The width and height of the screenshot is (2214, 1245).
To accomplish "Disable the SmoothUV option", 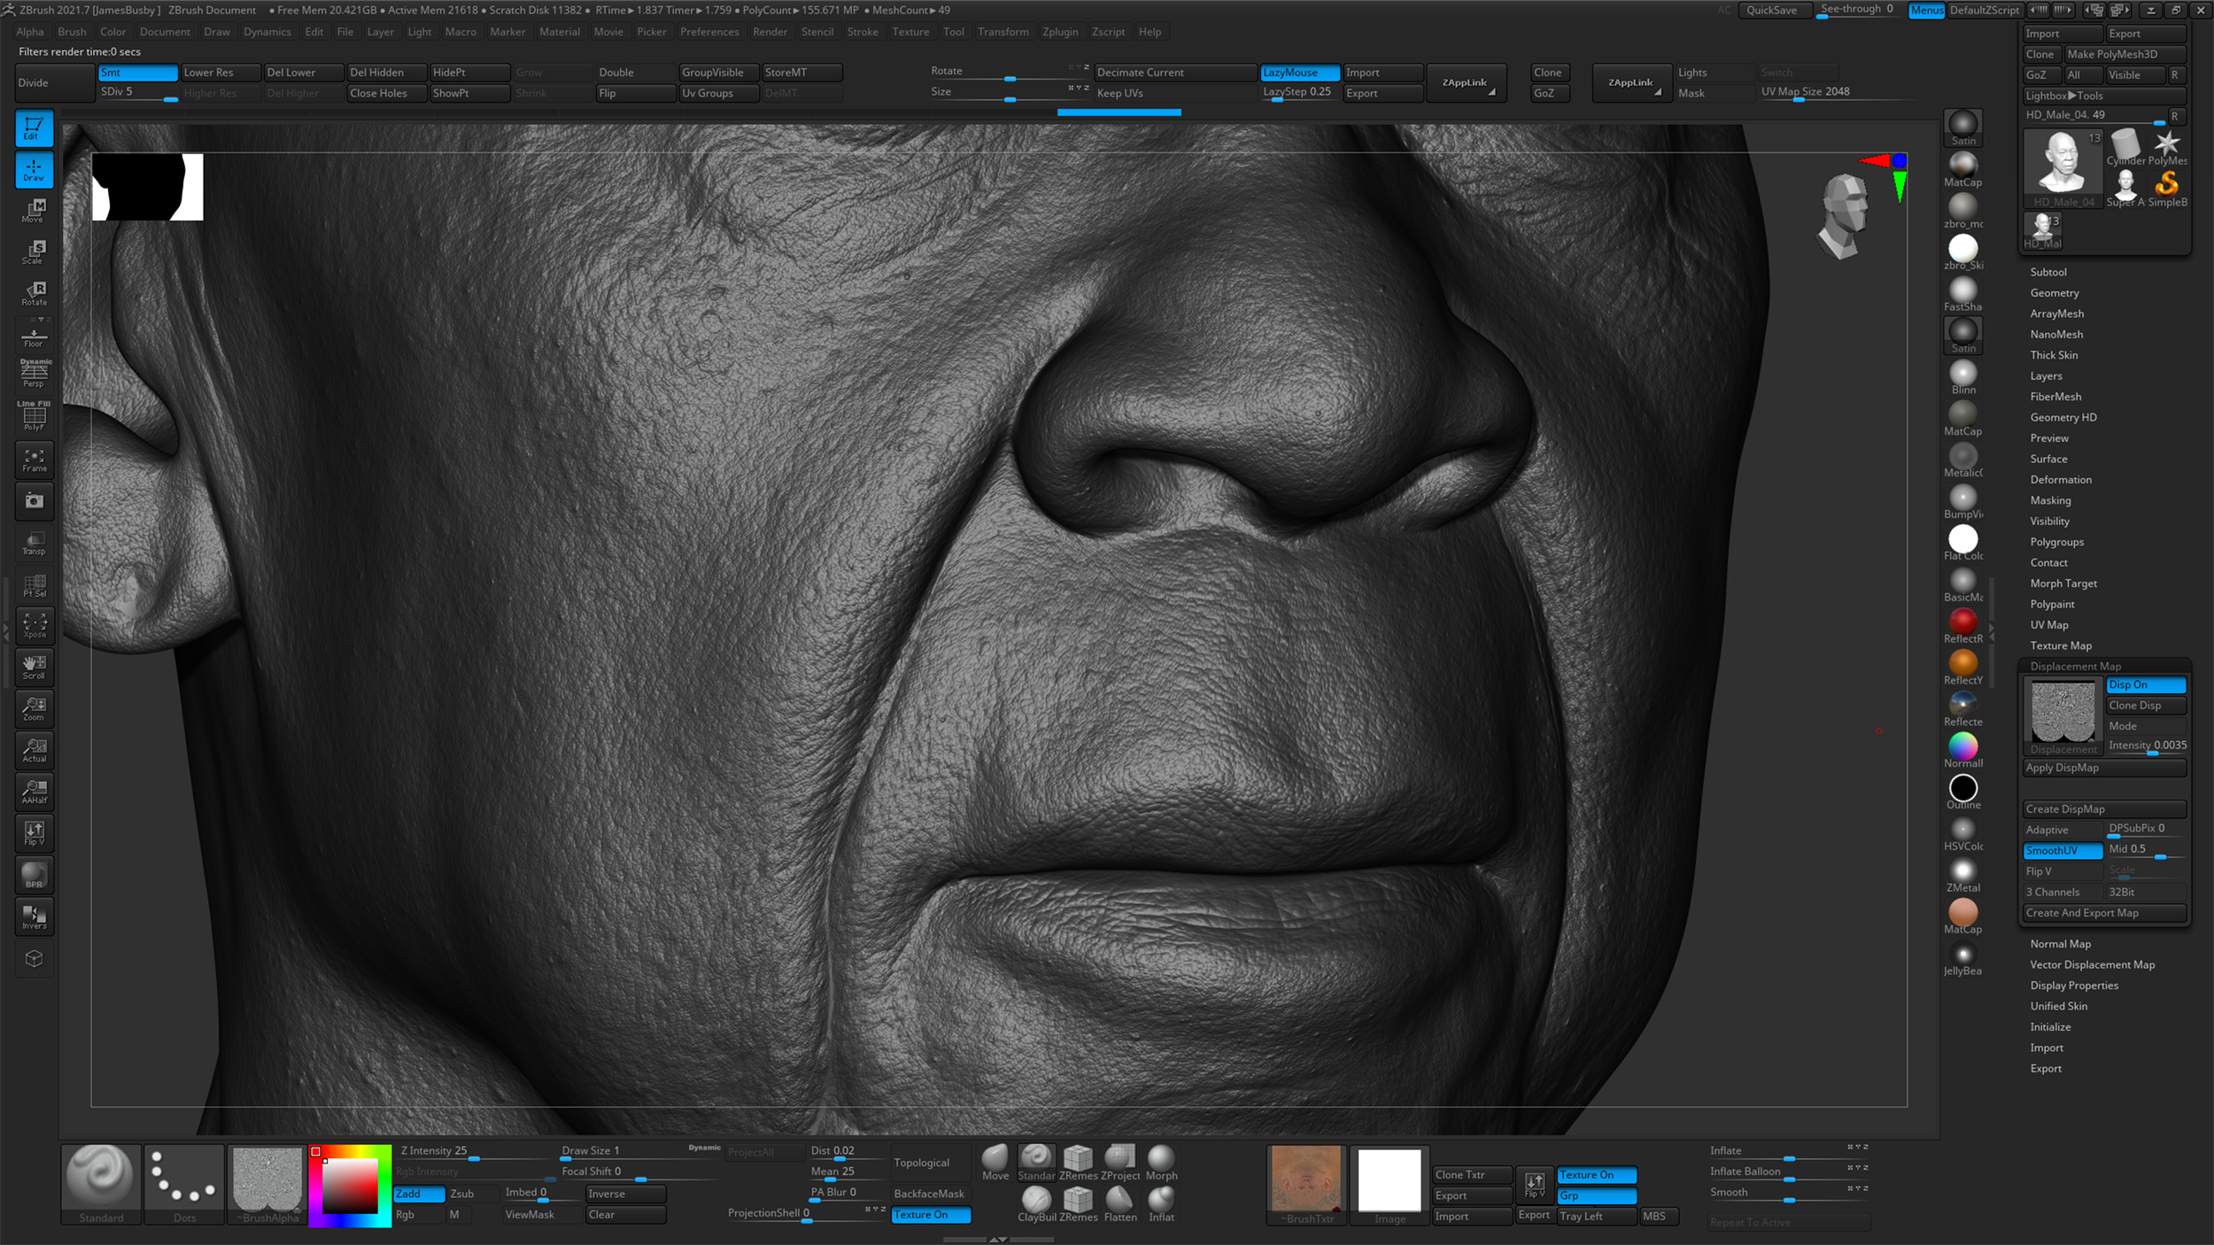I will click(2062, 850).
